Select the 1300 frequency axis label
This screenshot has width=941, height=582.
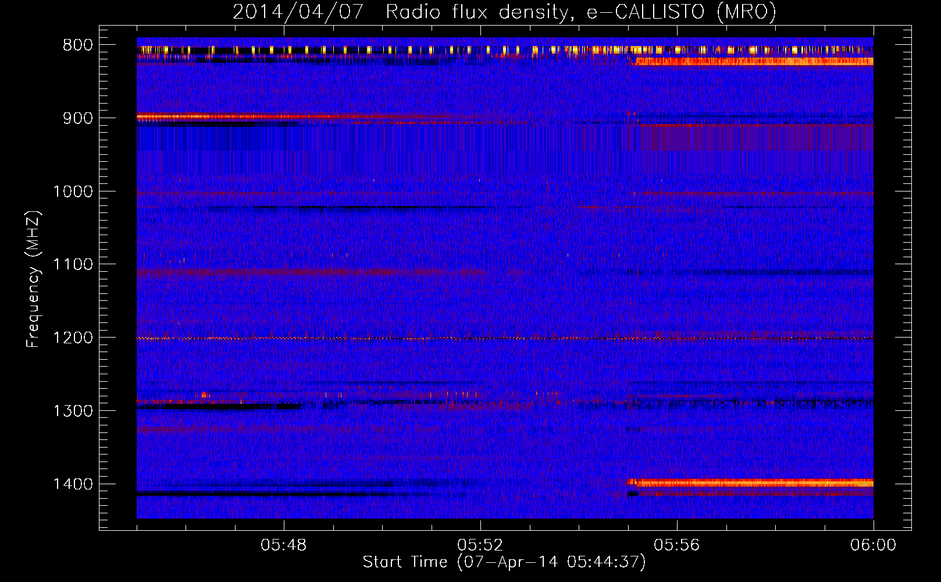[x=73, y=411]
